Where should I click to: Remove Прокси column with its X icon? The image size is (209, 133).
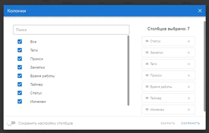[189, 76]
